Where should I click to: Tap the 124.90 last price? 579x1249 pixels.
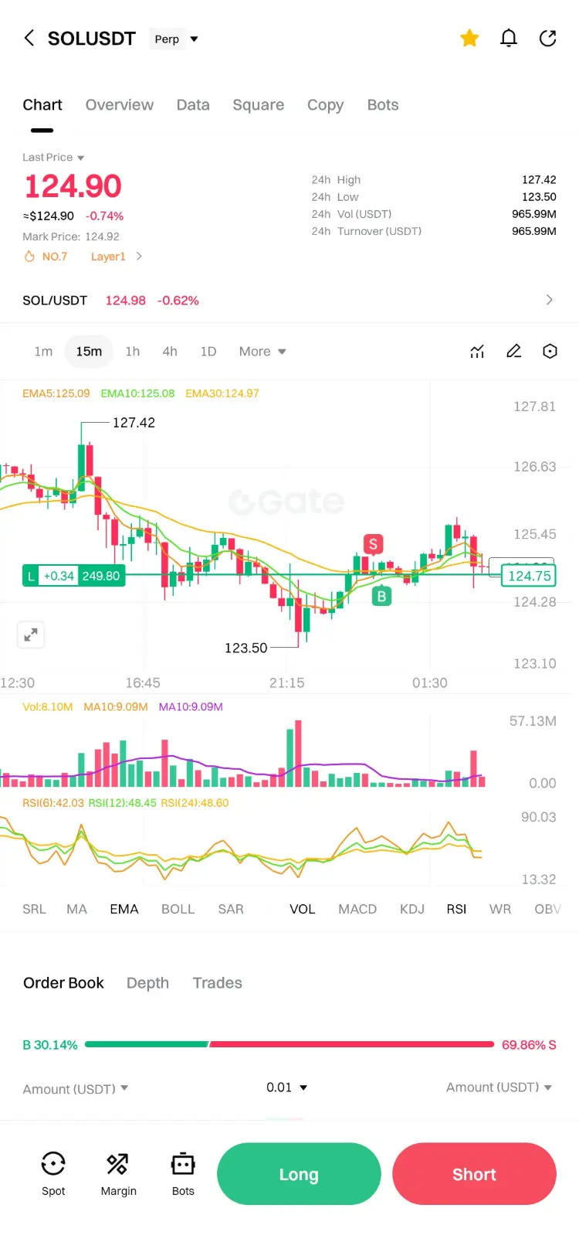point(73,186)
